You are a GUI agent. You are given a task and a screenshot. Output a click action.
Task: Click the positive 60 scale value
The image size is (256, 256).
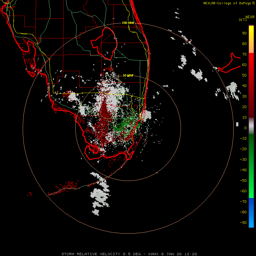[x=244, y=65]
